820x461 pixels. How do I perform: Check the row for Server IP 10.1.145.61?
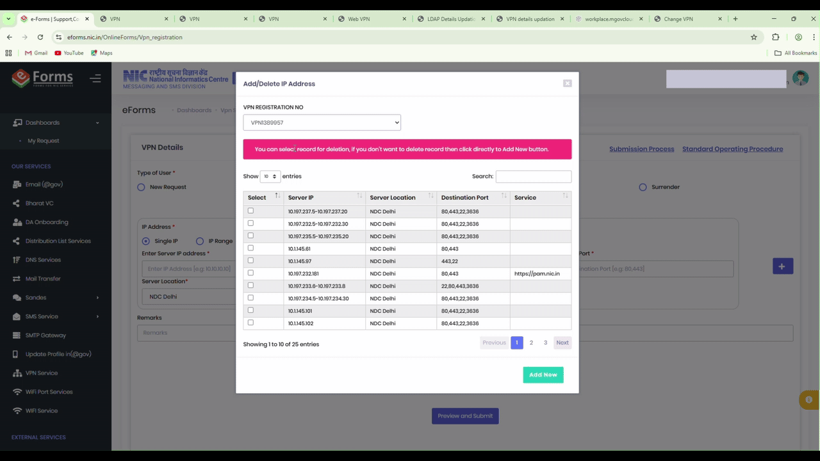click(250, 248)
